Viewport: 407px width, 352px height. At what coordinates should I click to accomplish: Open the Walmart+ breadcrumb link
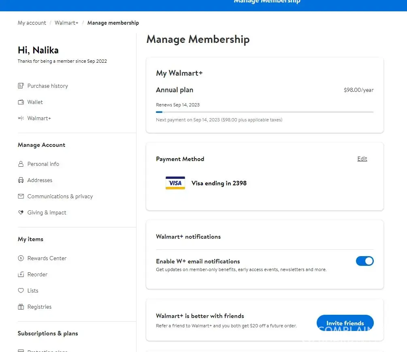[x=66, y=23]
